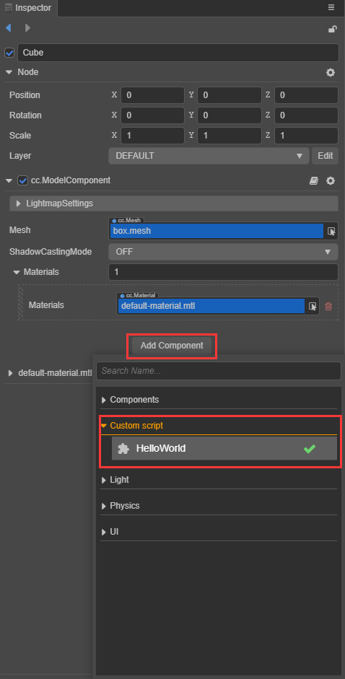The width and height of the screenshot is (345, 679).
Task: Open the Layer DEFAULT dropdown
Action: [x=209, y=156]
